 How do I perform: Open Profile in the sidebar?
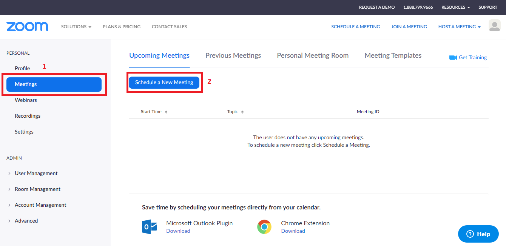pyautogui.click(x=22, y=68)
